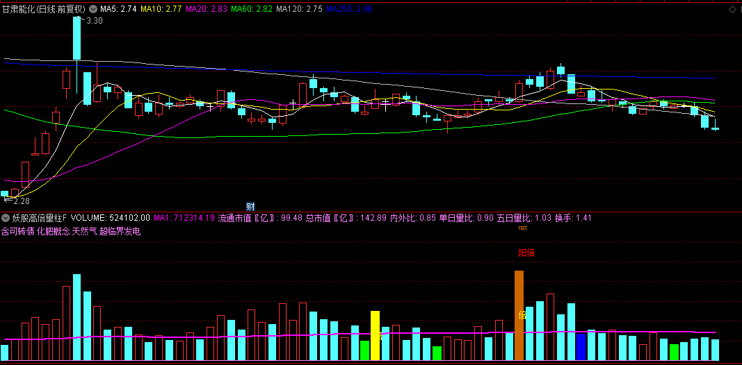
Task: Select the MA60: 2.82 label
Action: click(x=251, y=8)
